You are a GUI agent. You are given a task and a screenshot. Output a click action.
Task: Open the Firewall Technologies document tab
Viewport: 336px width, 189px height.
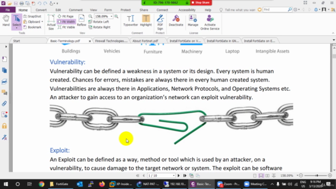tap(111, 41)
